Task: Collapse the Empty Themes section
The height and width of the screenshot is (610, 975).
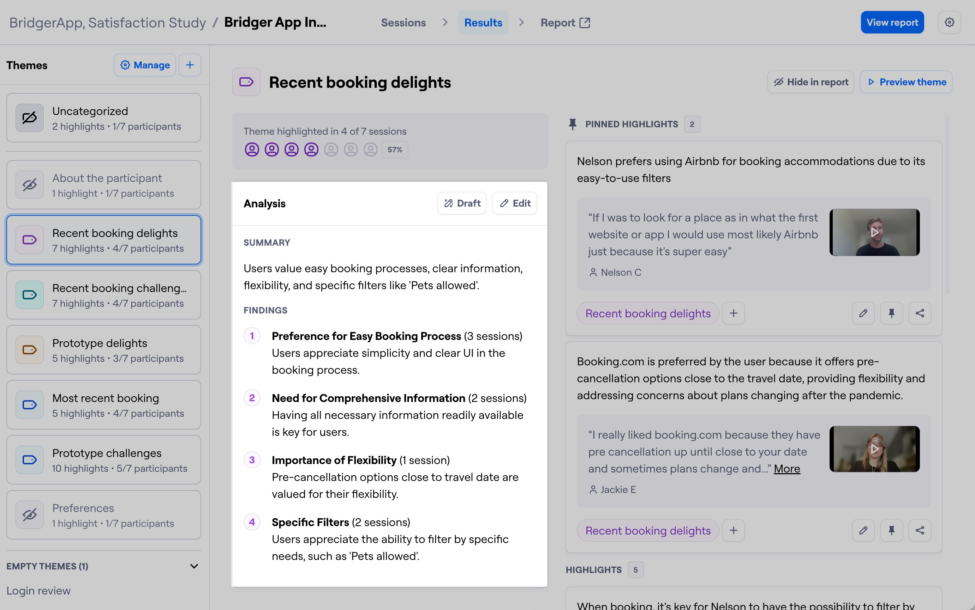Action: pyautogui.click(x=195, y=566)
